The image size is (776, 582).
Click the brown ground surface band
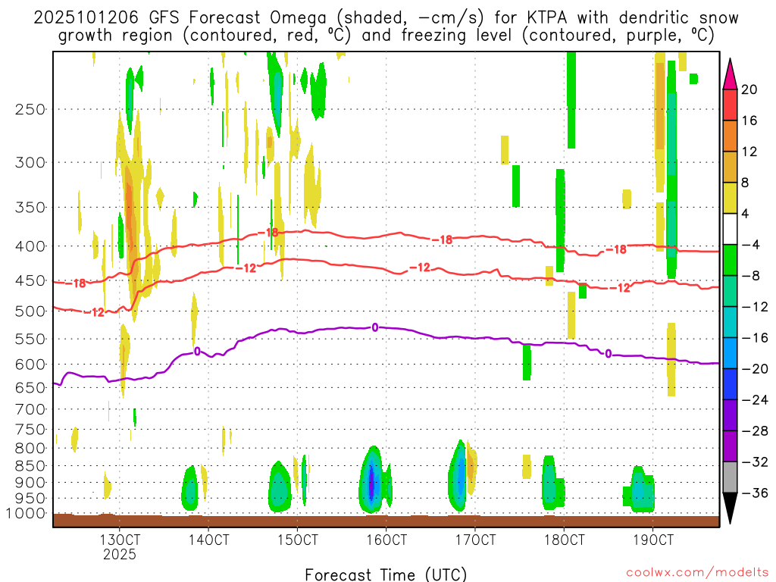pos(386,521)
